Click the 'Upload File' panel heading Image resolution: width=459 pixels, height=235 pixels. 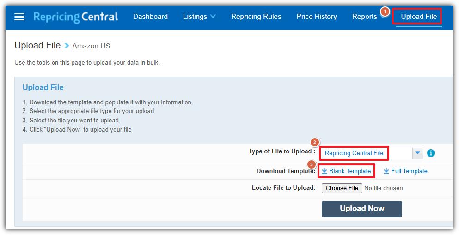[x=43, y=87]
